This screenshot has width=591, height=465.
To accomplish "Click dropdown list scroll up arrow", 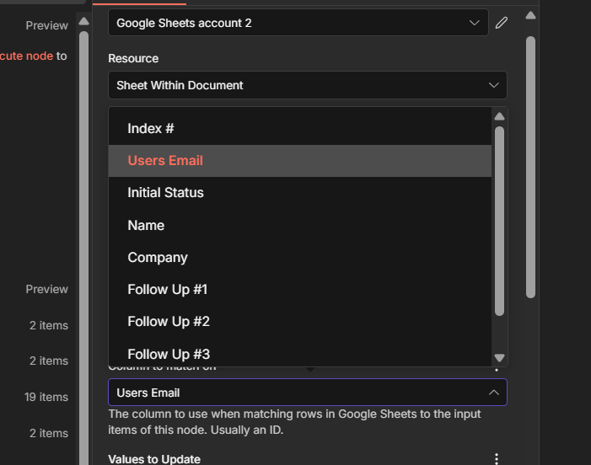I will pyautogui.click(x=499, y=117).
